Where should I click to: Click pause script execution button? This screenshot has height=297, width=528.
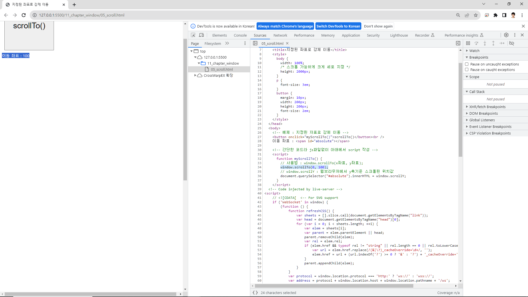coord(468,43)
